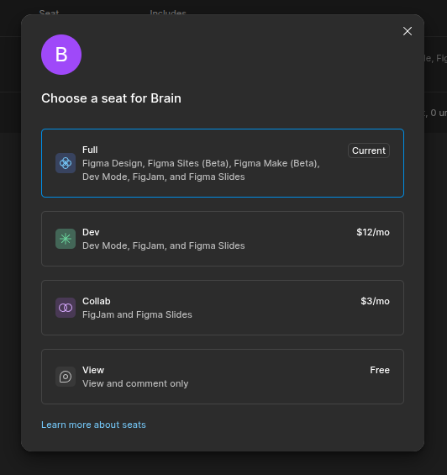Click the Choose a seat for Brain heading
Viewport: 447px width, 475px height.
click(x=111, y=98)
